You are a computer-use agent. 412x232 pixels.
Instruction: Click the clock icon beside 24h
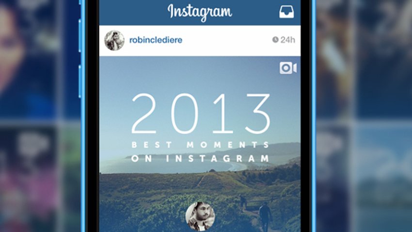275,40
